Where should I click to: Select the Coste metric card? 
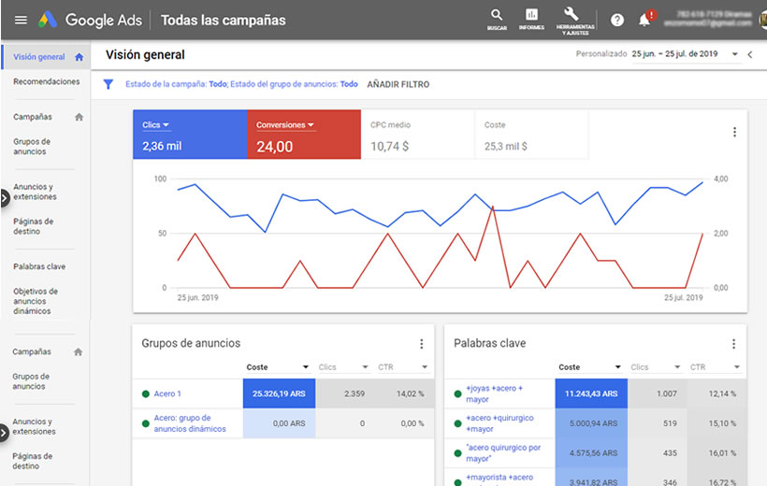tap(531, 135)
